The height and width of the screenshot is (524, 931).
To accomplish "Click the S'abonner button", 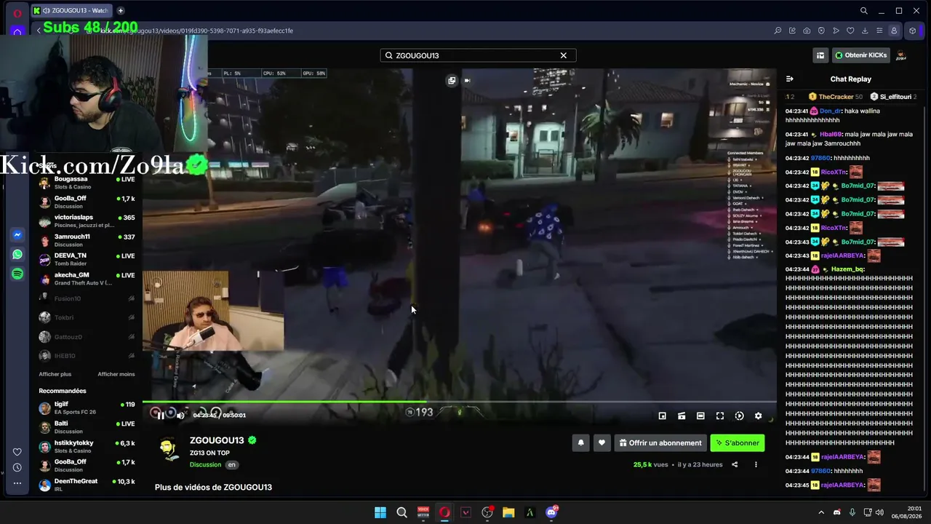I will point(738,442).
